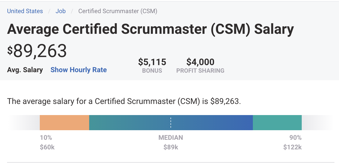Click the average salary description sentence
Screen dimensions: 339x163
[124, 101]
